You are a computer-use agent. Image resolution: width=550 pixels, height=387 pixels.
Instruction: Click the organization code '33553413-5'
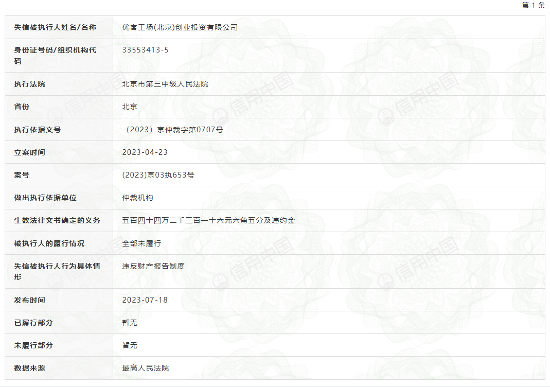click(145, 50)
